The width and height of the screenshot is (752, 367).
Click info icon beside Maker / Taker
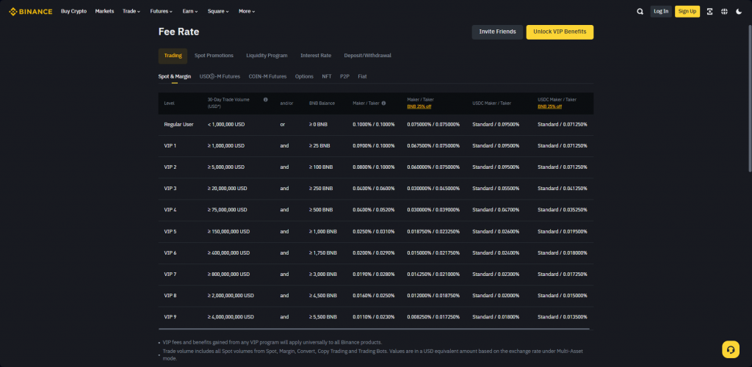[383, 103]
